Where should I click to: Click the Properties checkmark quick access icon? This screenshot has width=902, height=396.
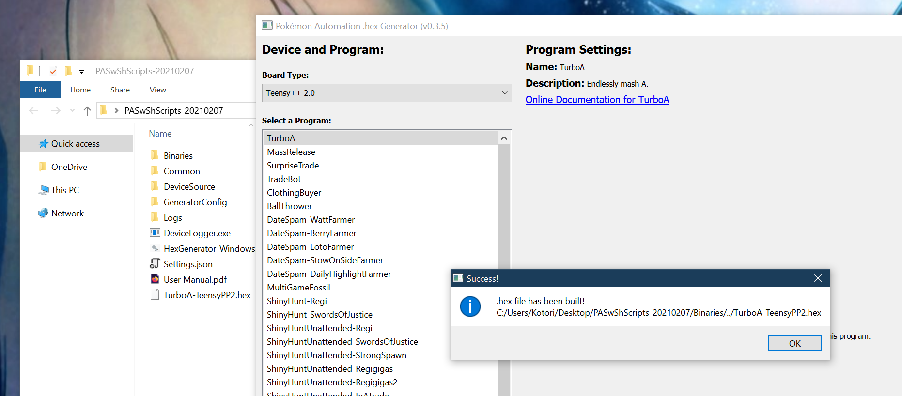click(53, 71)
